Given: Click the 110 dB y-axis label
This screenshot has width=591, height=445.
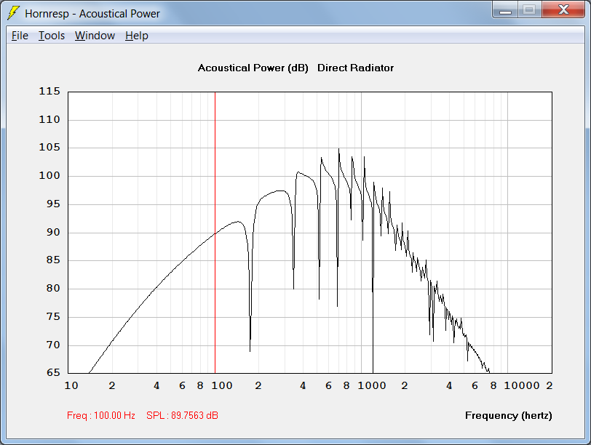Looking at the screenshot, I should (49, 119).
